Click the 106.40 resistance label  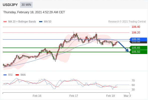pyautogui.click(x=136, y=27)
